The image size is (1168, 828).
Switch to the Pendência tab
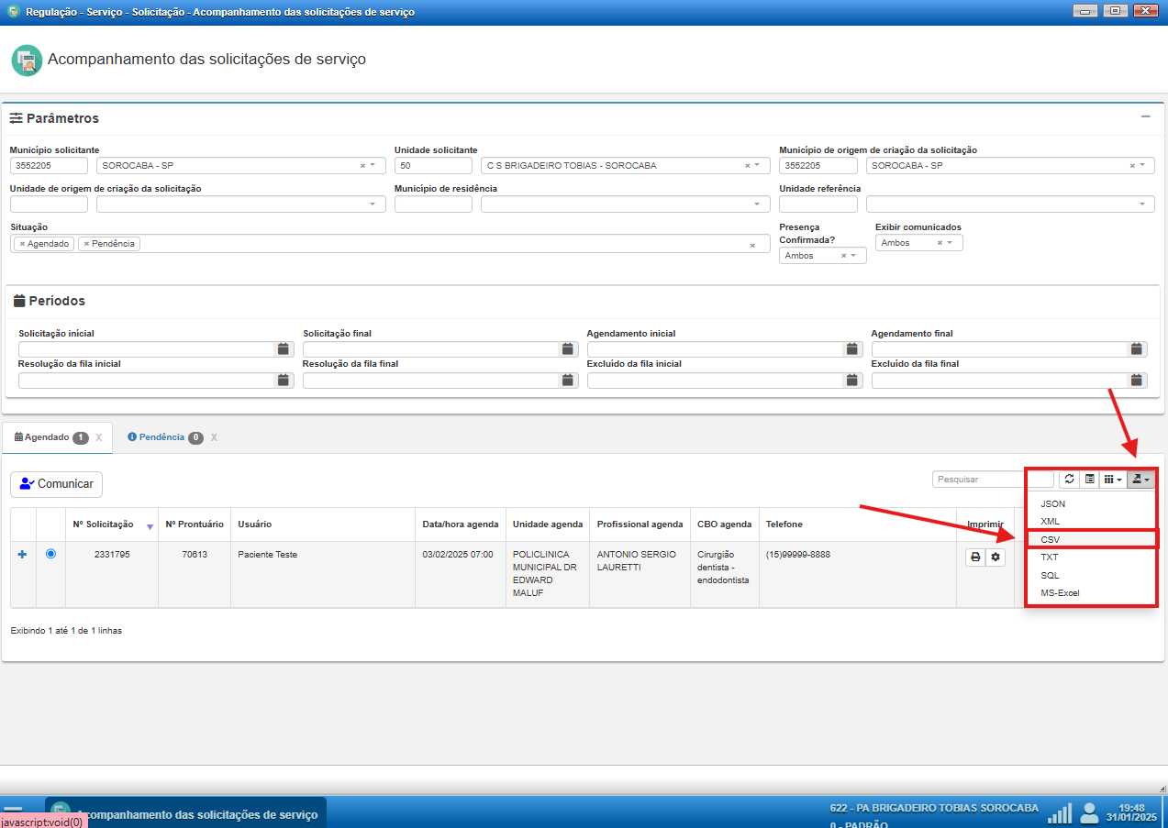click(x=161, y=437)
